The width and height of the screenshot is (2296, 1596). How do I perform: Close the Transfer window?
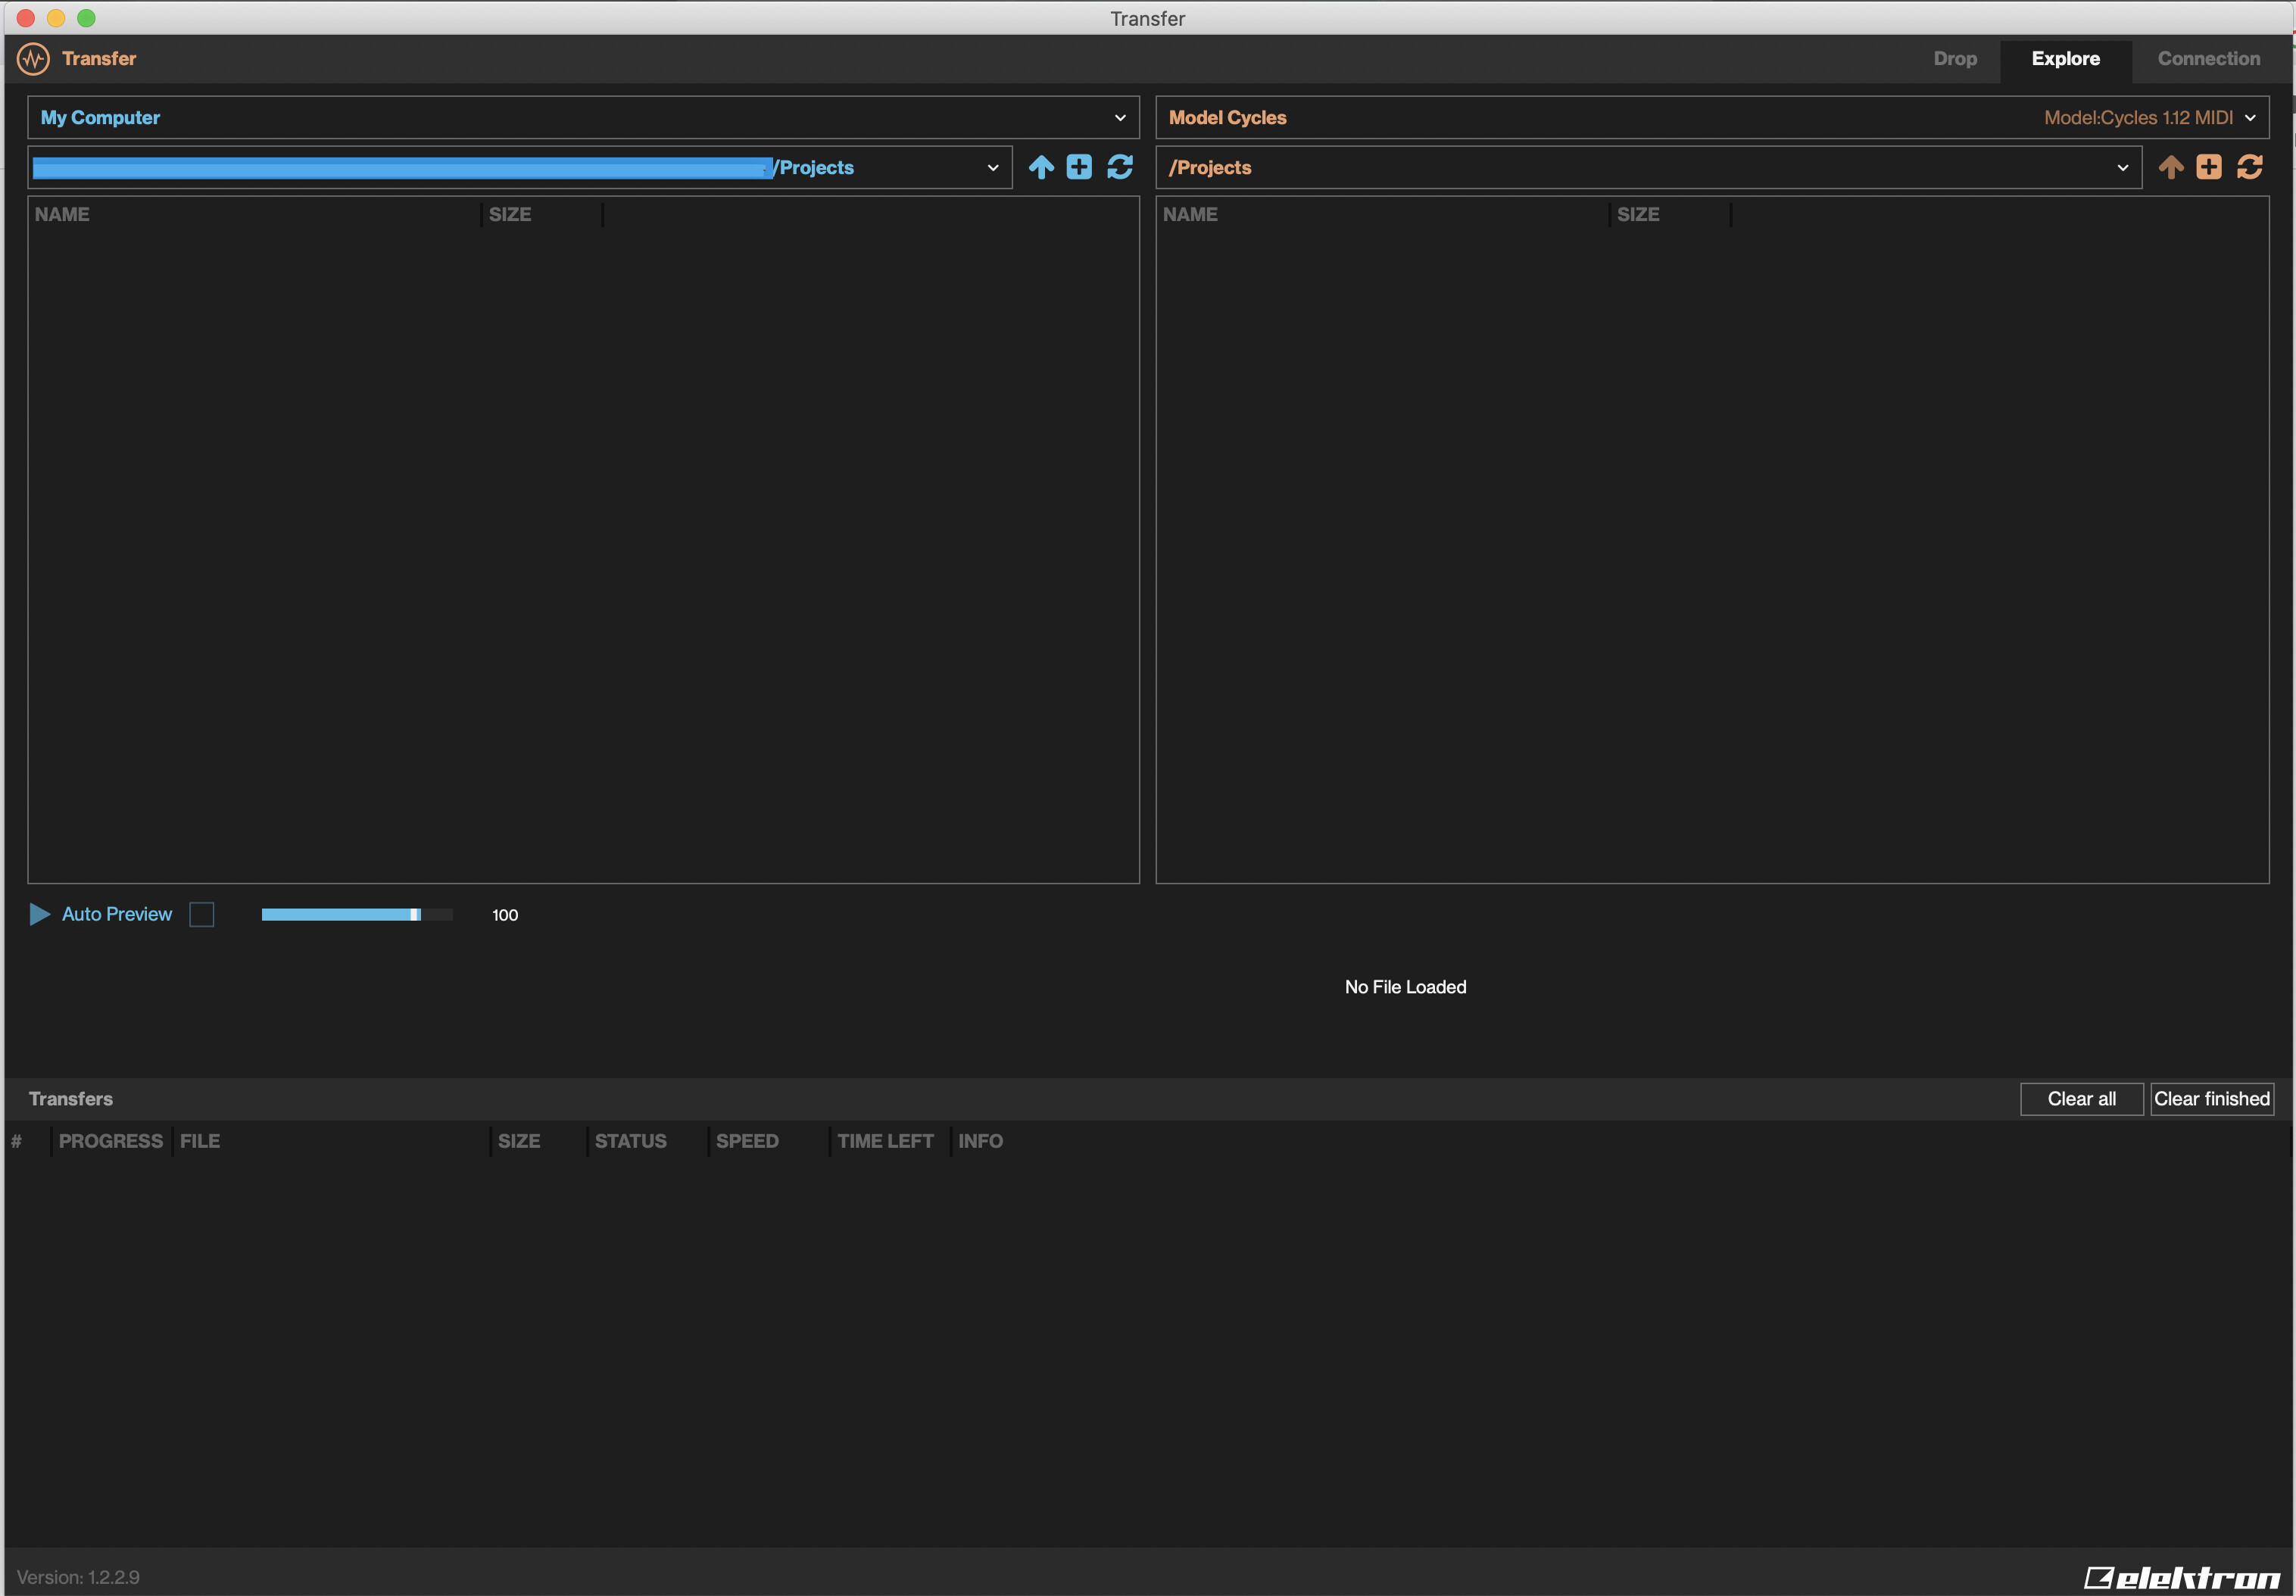click(26, 18)
